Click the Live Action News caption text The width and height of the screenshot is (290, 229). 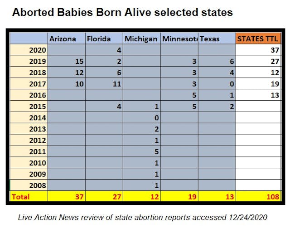coord(143,217)
